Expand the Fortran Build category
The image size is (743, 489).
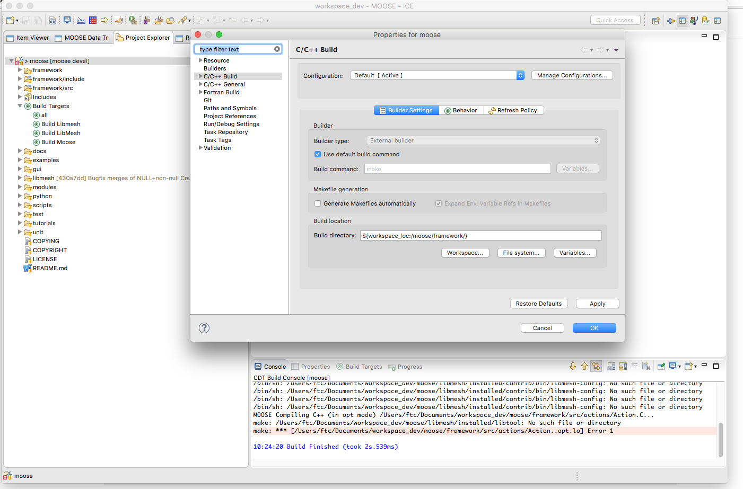pos(200,92)
